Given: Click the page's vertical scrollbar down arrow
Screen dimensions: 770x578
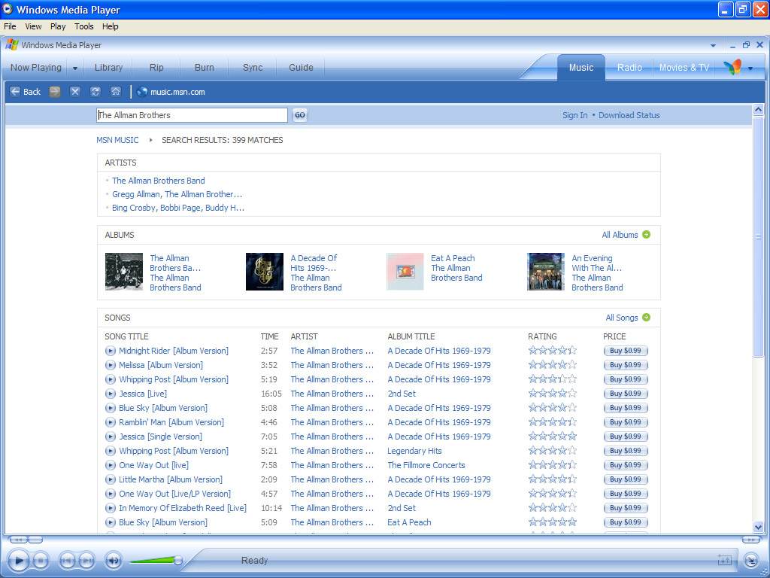Looking at the screenshot, I should 758,528.
